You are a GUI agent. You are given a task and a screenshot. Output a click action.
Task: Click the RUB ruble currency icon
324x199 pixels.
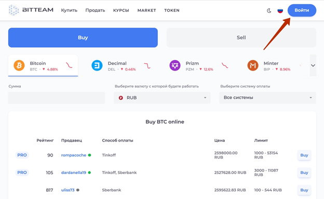[x=121, y=98]
